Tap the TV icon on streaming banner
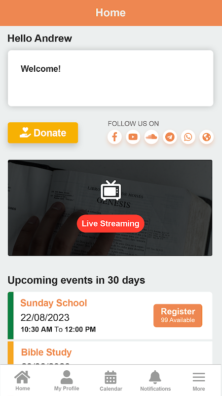This screenshot has width=222, height=396. (111, 190)
